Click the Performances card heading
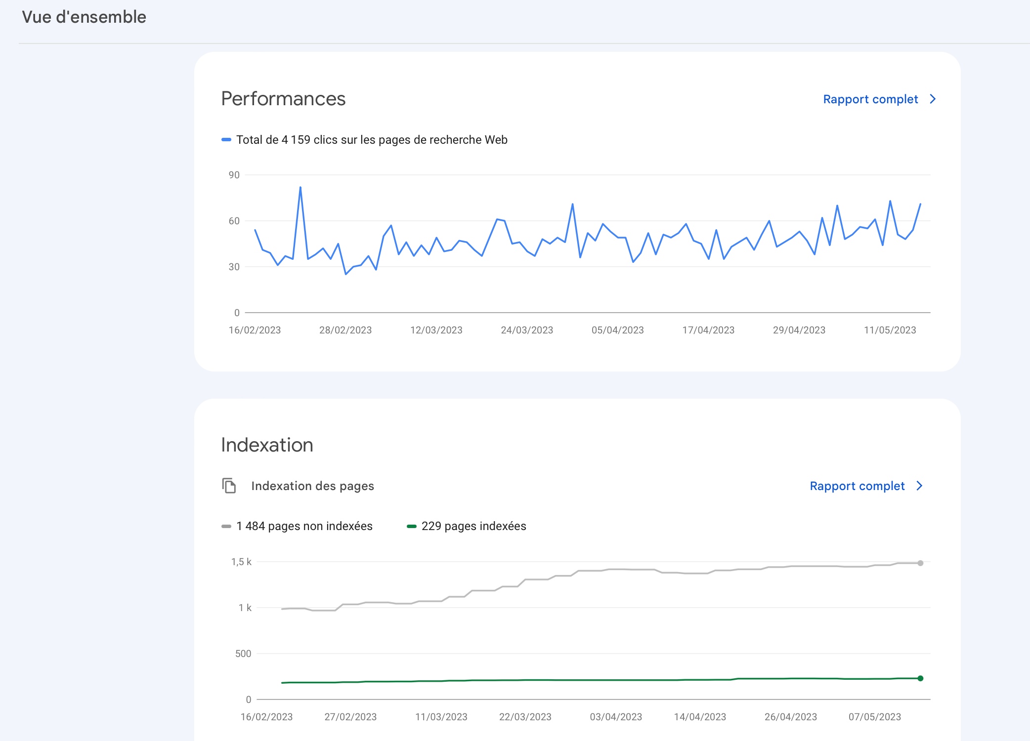Image resolution: width=1030 pixels, height=741 pixels. [x=283, y=99]
